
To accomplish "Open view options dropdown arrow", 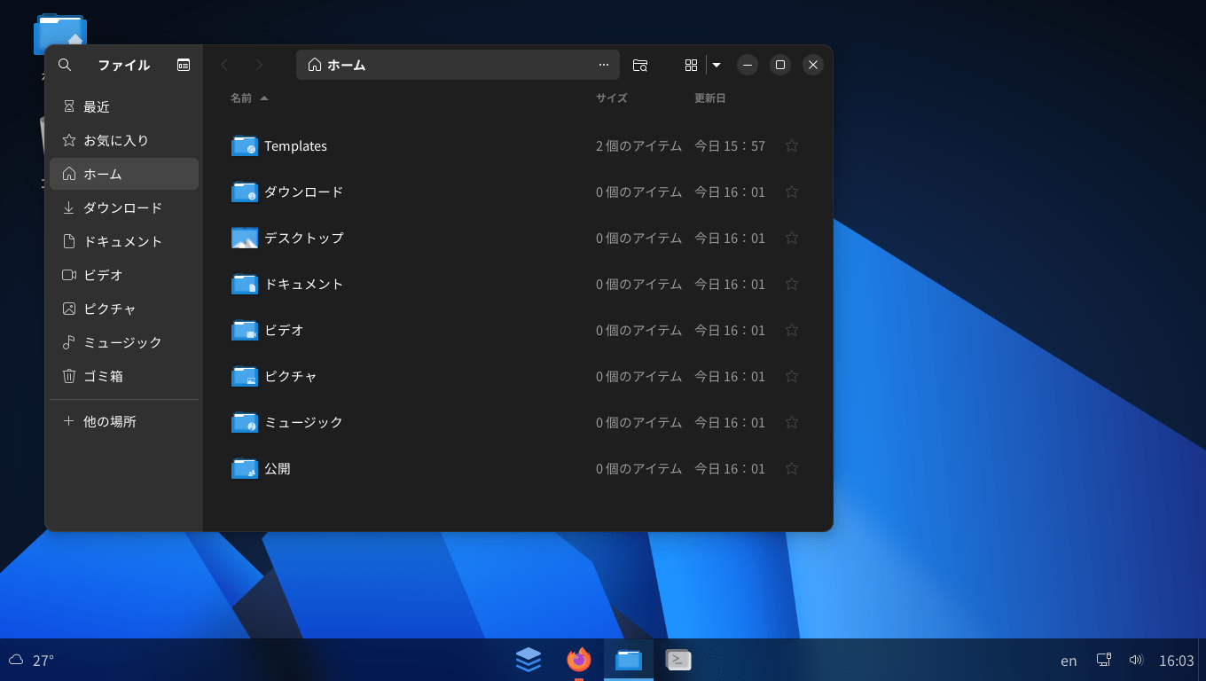I will (x=717, y=65).
